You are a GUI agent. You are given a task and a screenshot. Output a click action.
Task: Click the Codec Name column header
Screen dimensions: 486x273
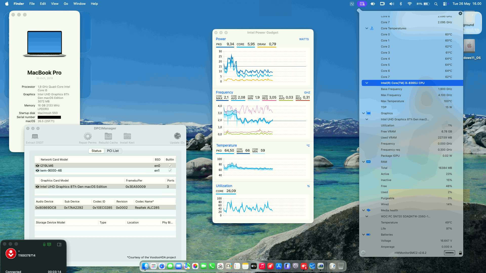[x=155, y=202]
